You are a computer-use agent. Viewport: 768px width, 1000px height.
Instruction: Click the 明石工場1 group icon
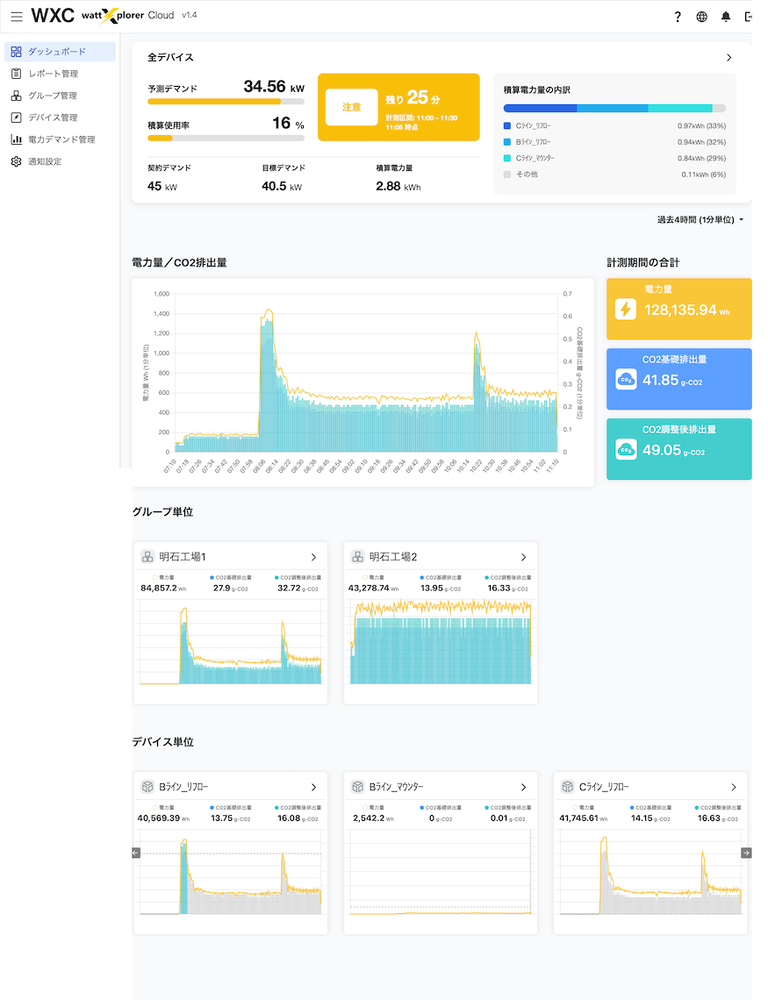[x=147, y=557]
